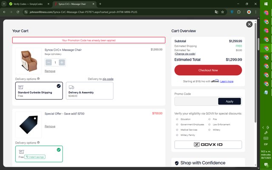Decrease massage chair quantity with minus button
This screenshot has width=272, height=170.
(49, 62)
